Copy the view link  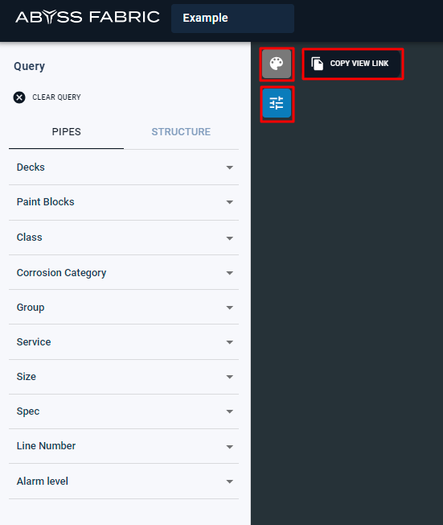(x=353, y=64)
